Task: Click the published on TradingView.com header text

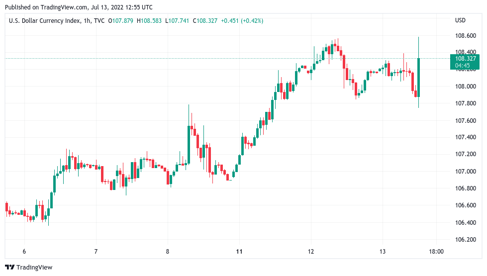Action: [x=79, y=7]
